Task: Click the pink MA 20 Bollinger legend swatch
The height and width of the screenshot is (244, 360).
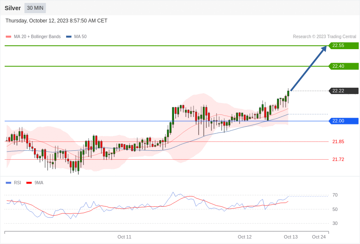Action: point(8,37)
